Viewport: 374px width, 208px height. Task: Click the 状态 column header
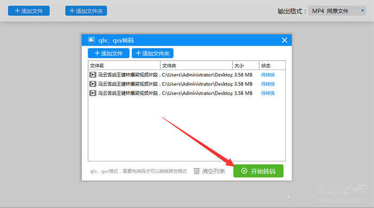272,65
